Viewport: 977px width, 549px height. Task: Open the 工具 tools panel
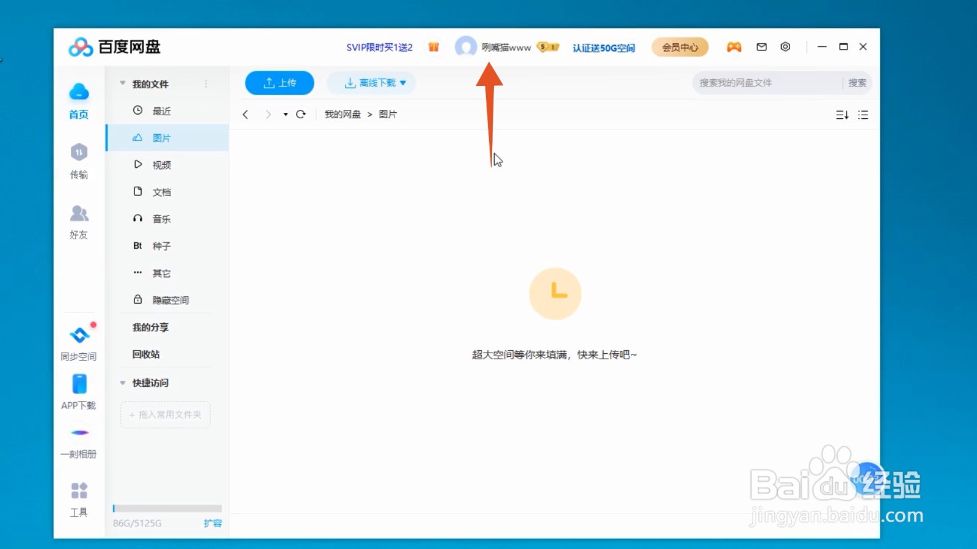(x=78, y=500)
